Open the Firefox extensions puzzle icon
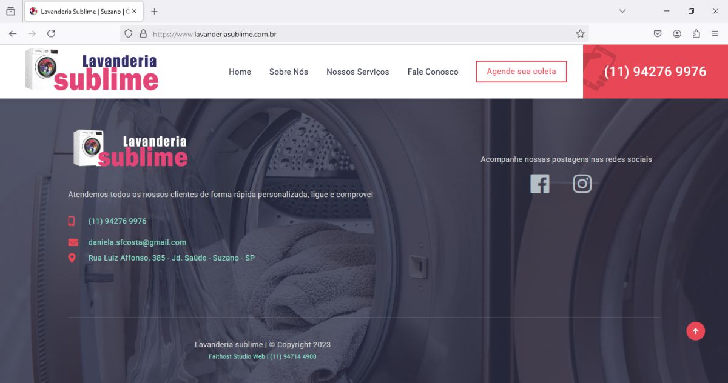Screen dimensions: 728x383 696,34
